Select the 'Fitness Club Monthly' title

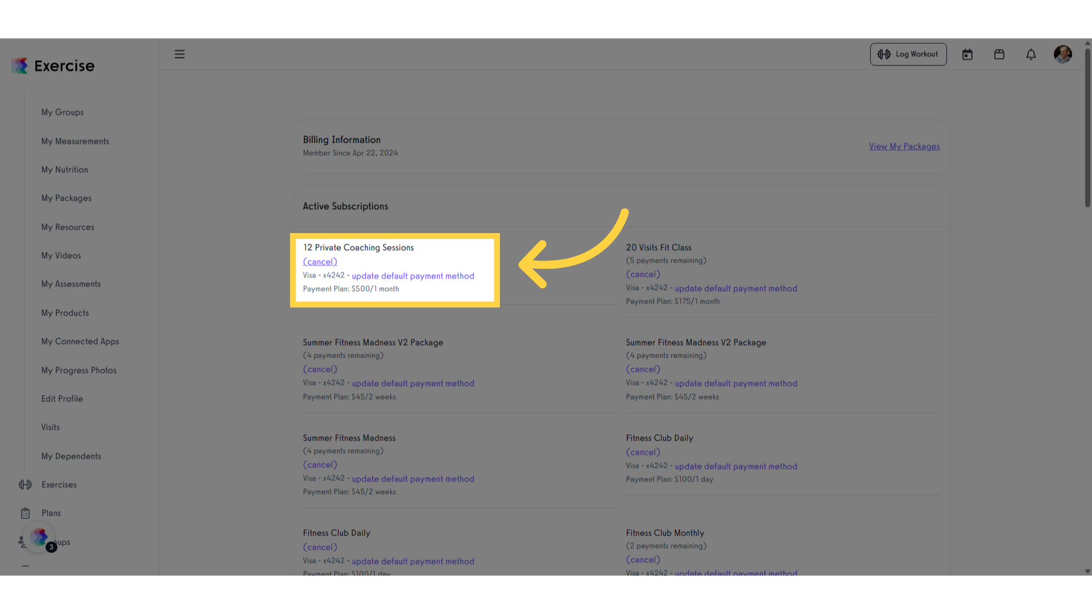(x=665, y=533)
